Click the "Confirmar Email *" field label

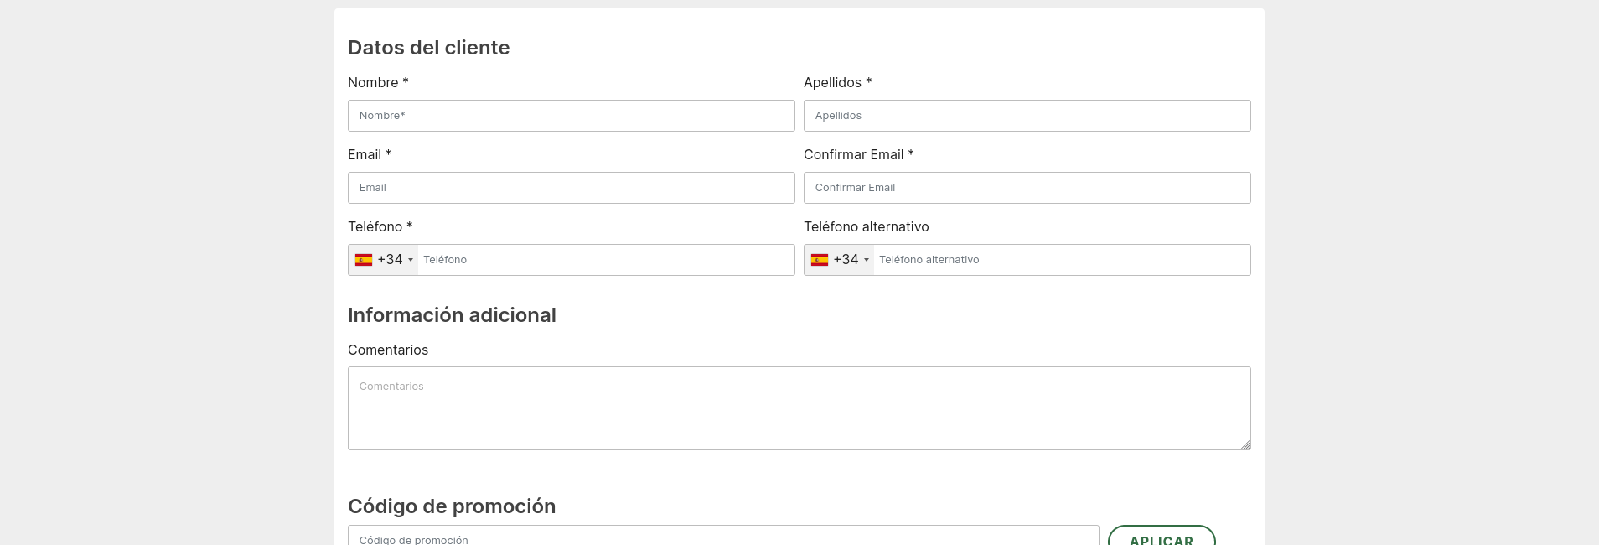click(x=859, y=154)
